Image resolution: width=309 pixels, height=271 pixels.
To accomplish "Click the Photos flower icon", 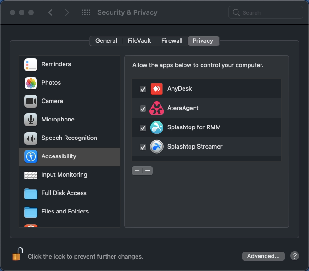I will (x=31, y=83).
